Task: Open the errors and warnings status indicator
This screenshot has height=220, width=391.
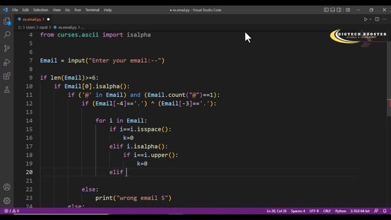Action: tap(12, 211)
